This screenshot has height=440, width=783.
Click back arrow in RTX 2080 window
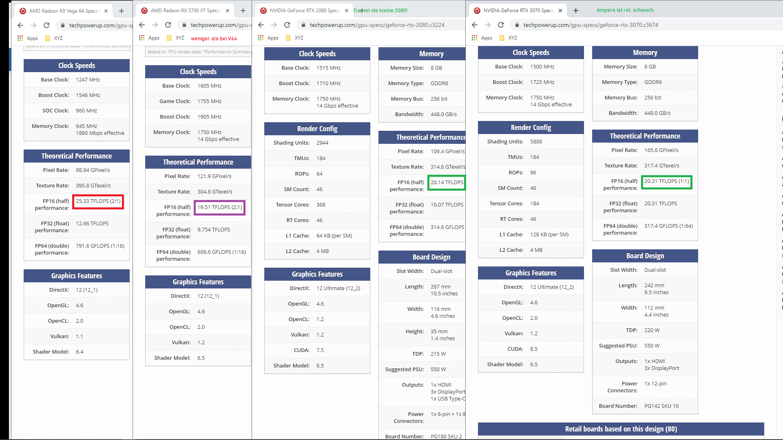(261, 25)
